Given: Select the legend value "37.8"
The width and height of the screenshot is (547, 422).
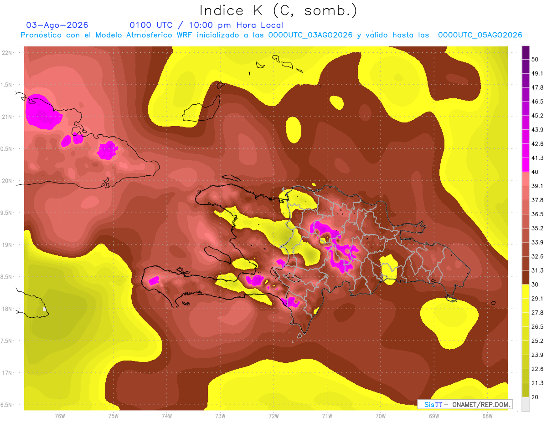Looking at the screenshot, I should pos(537,200).
